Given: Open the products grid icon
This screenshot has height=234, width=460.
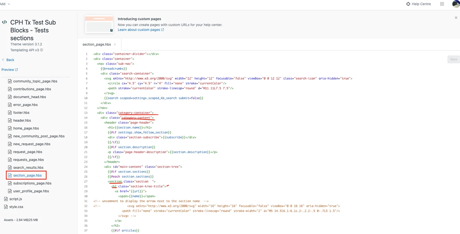Looking at the screenshot, I should (442, 4).
